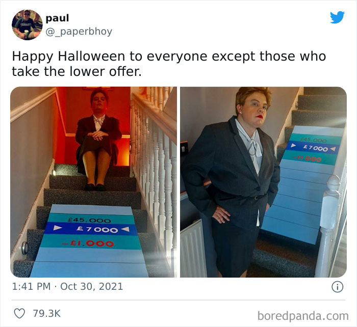357x327 pixels.
Task: Click the tweet text about Halloween
Action: click(x=169, y=64)
